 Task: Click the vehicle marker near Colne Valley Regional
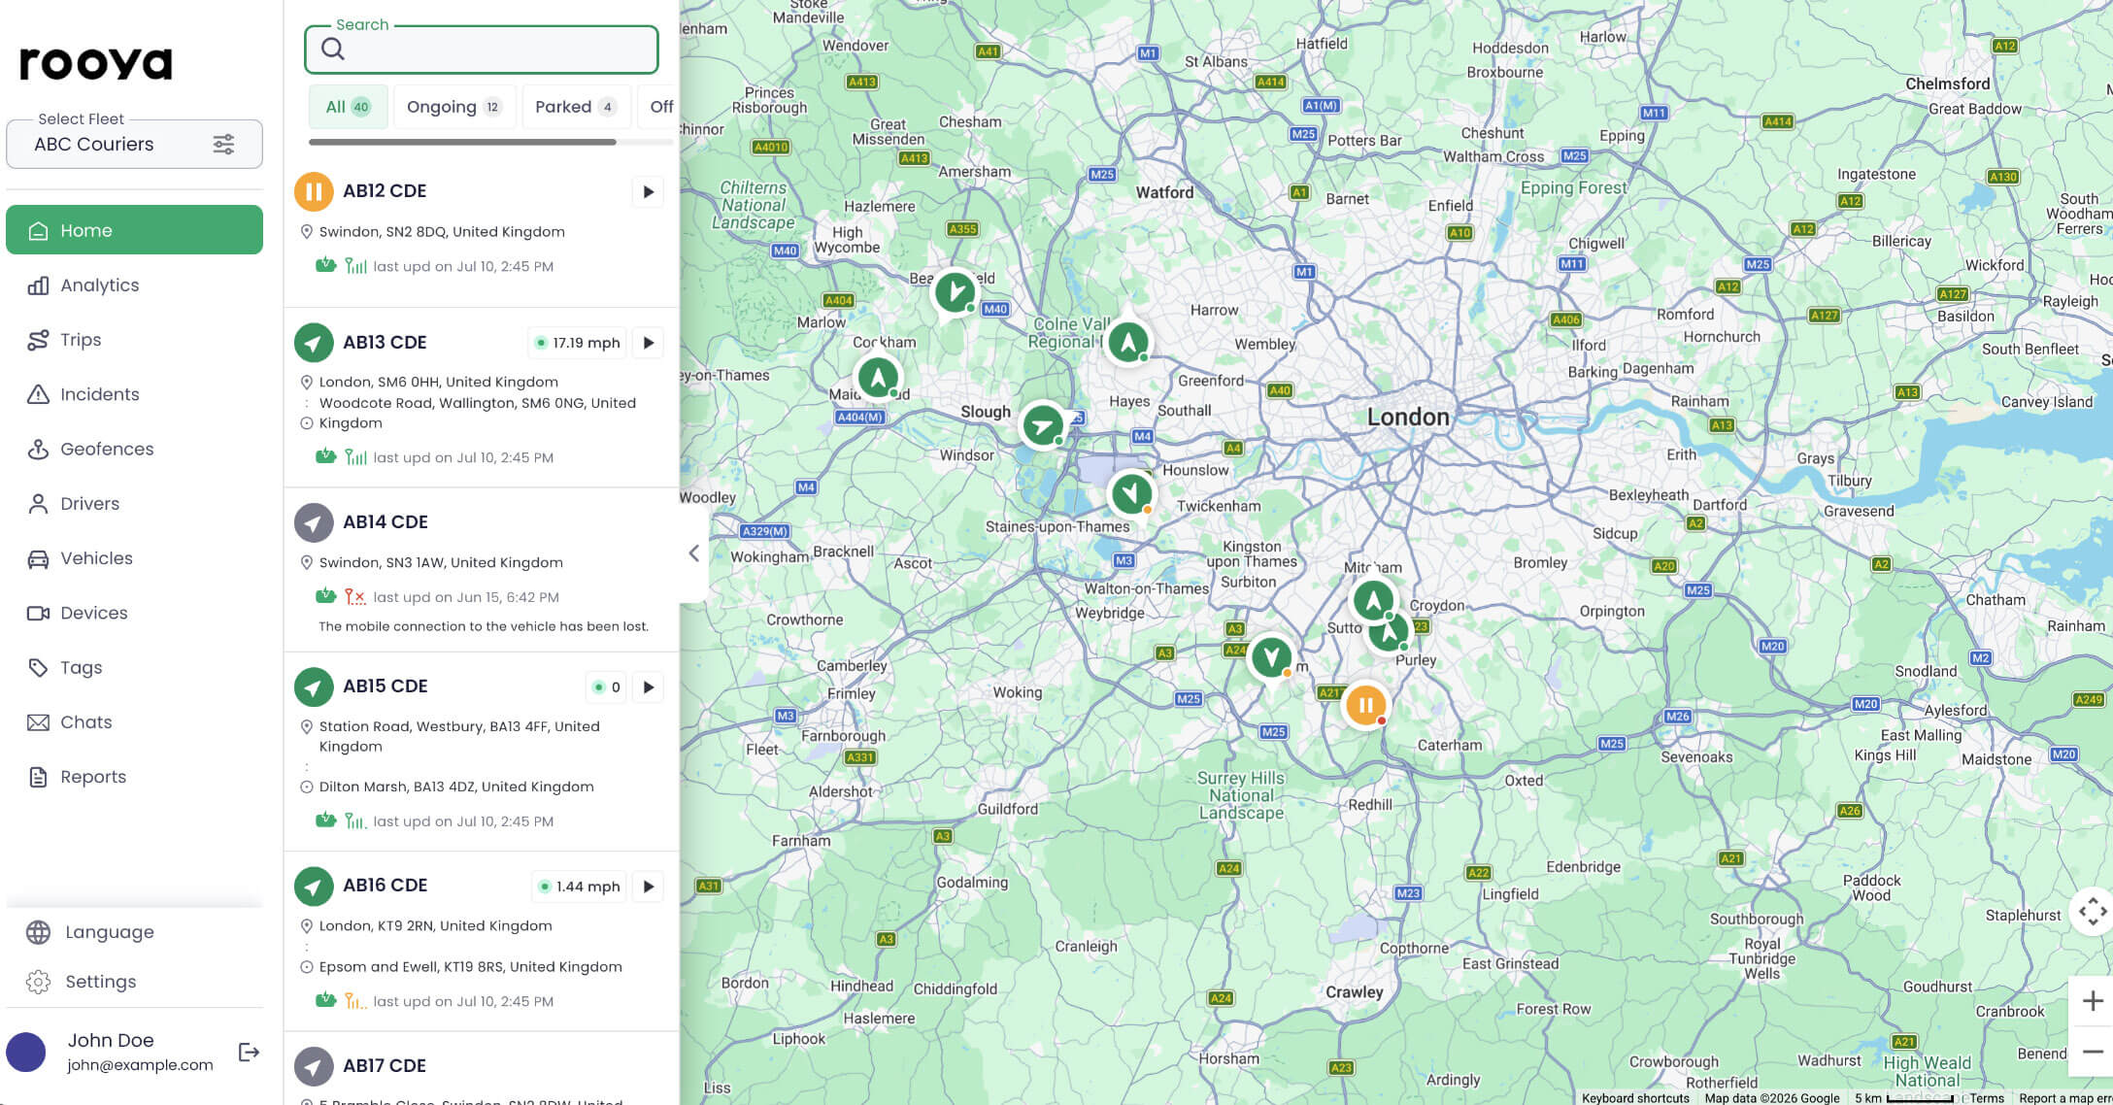pos(1128,342)
